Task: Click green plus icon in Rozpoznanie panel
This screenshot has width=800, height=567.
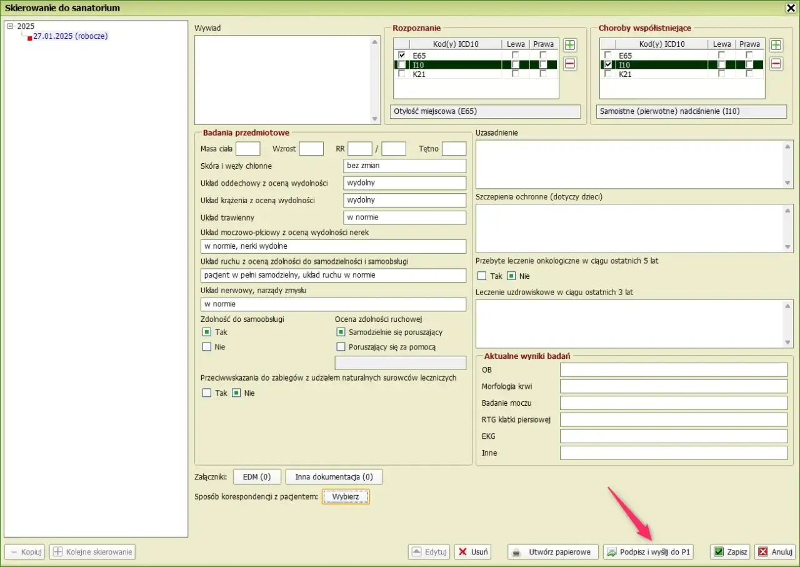Action: tap(570, 45)
